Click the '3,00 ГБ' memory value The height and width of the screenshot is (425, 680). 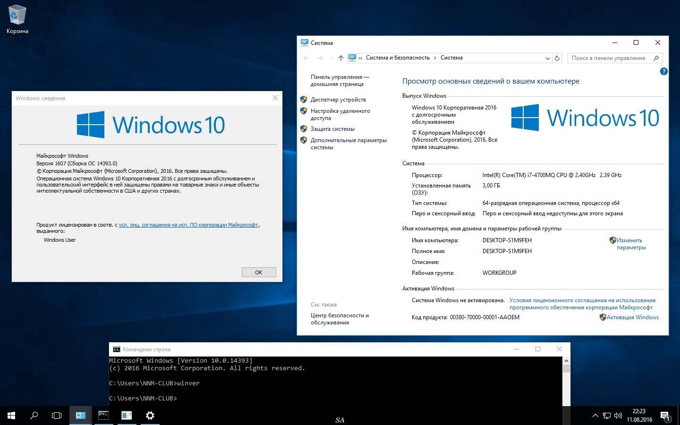491,186
